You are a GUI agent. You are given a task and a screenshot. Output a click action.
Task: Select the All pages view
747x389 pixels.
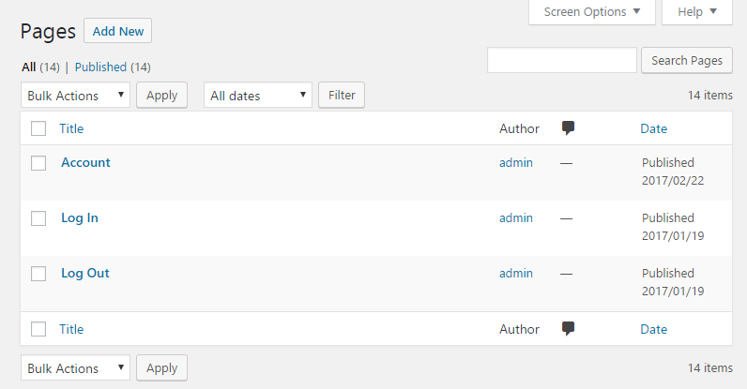28,67
